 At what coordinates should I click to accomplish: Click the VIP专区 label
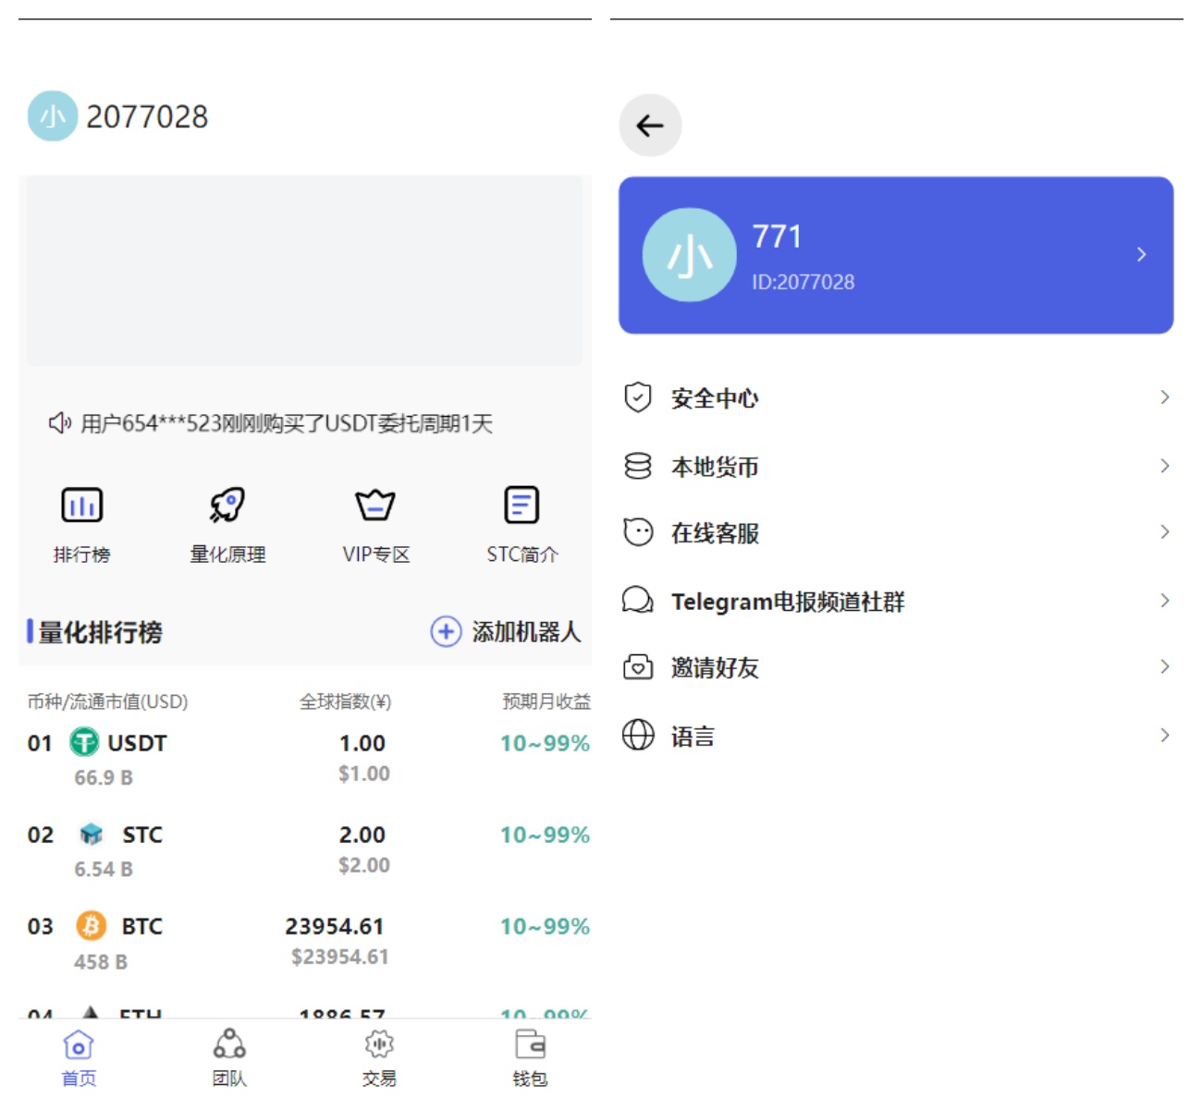click(375, 554)
